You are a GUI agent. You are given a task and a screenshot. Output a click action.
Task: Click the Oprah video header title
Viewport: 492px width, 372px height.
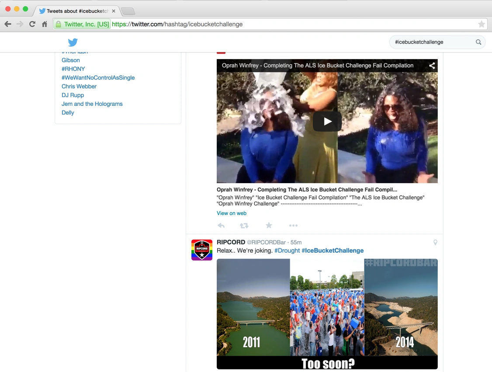318,66
